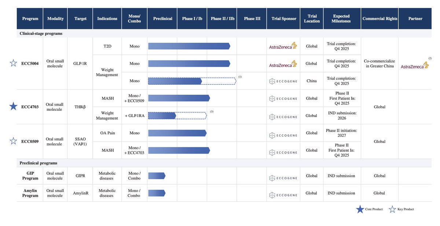Click Eccogene logo in GIP Program row
This screenshot has height=226, width=440.
[x=283, y=178]
